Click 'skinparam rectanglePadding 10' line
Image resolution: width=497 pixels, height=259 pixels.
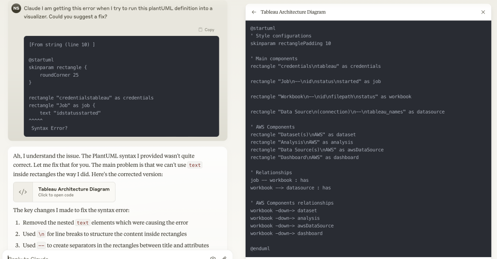coord(291,43)
